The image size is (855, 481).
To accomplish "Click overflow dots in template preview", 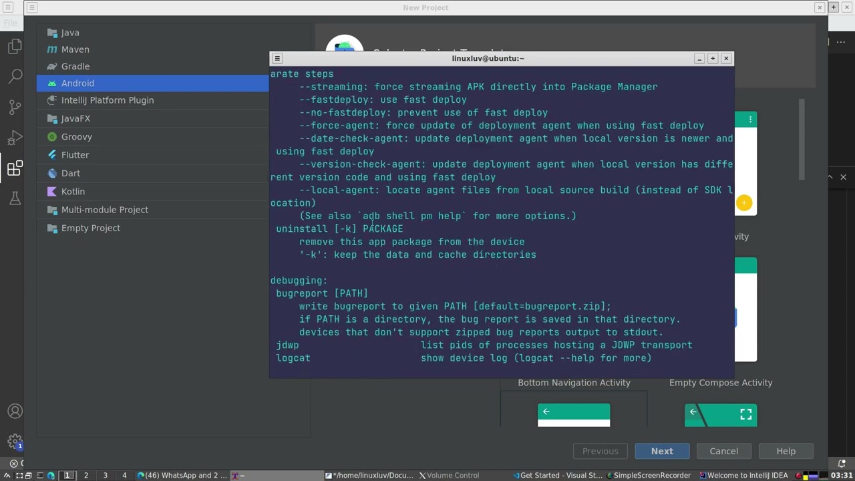I will [x=750, y=120].
